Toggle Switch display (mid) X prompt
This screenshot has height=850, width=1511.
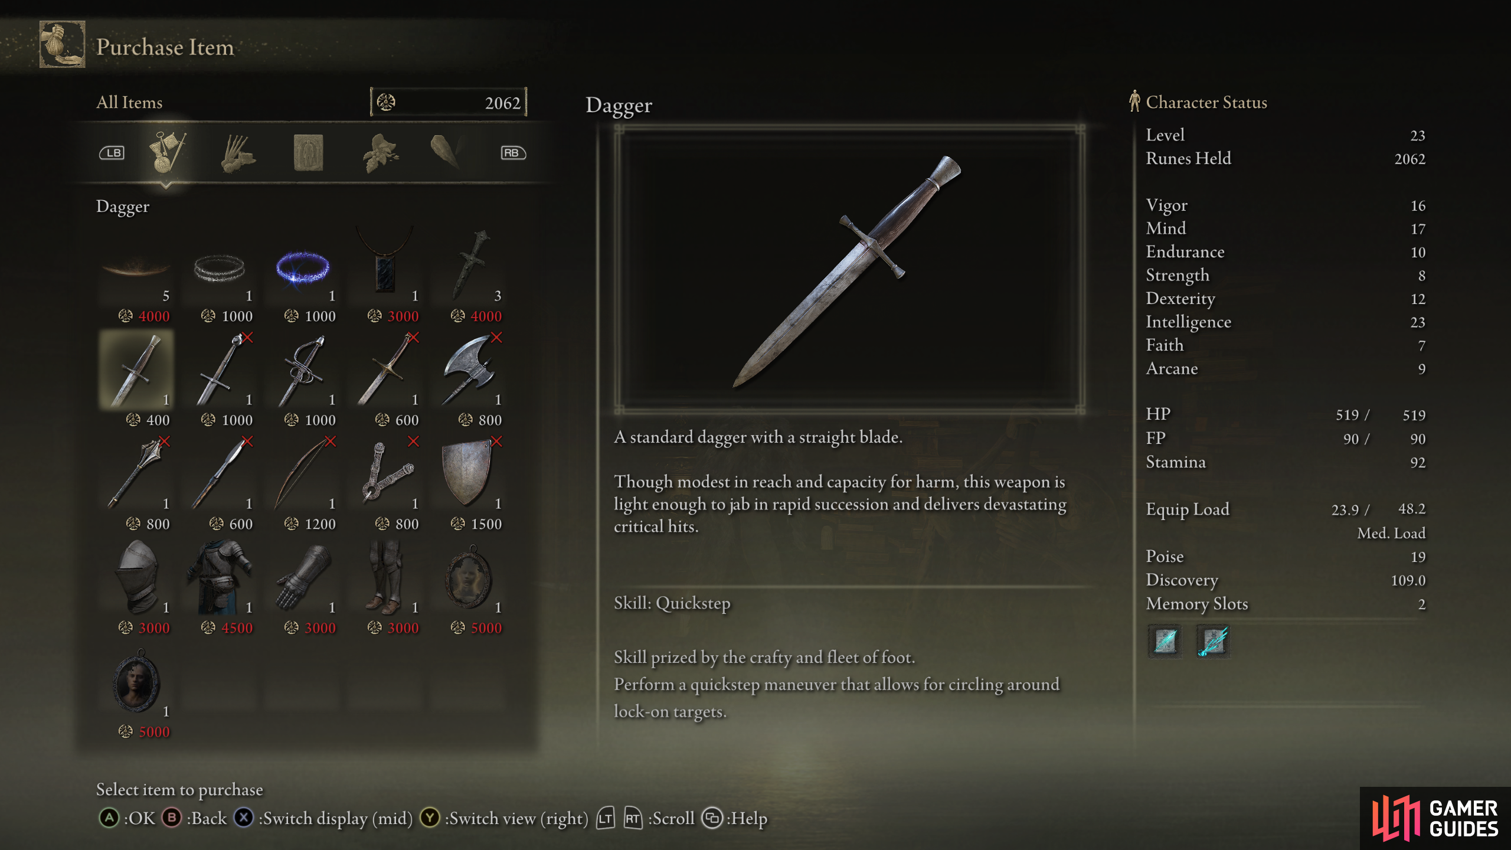pyautogui.click(x=323, y=818)
